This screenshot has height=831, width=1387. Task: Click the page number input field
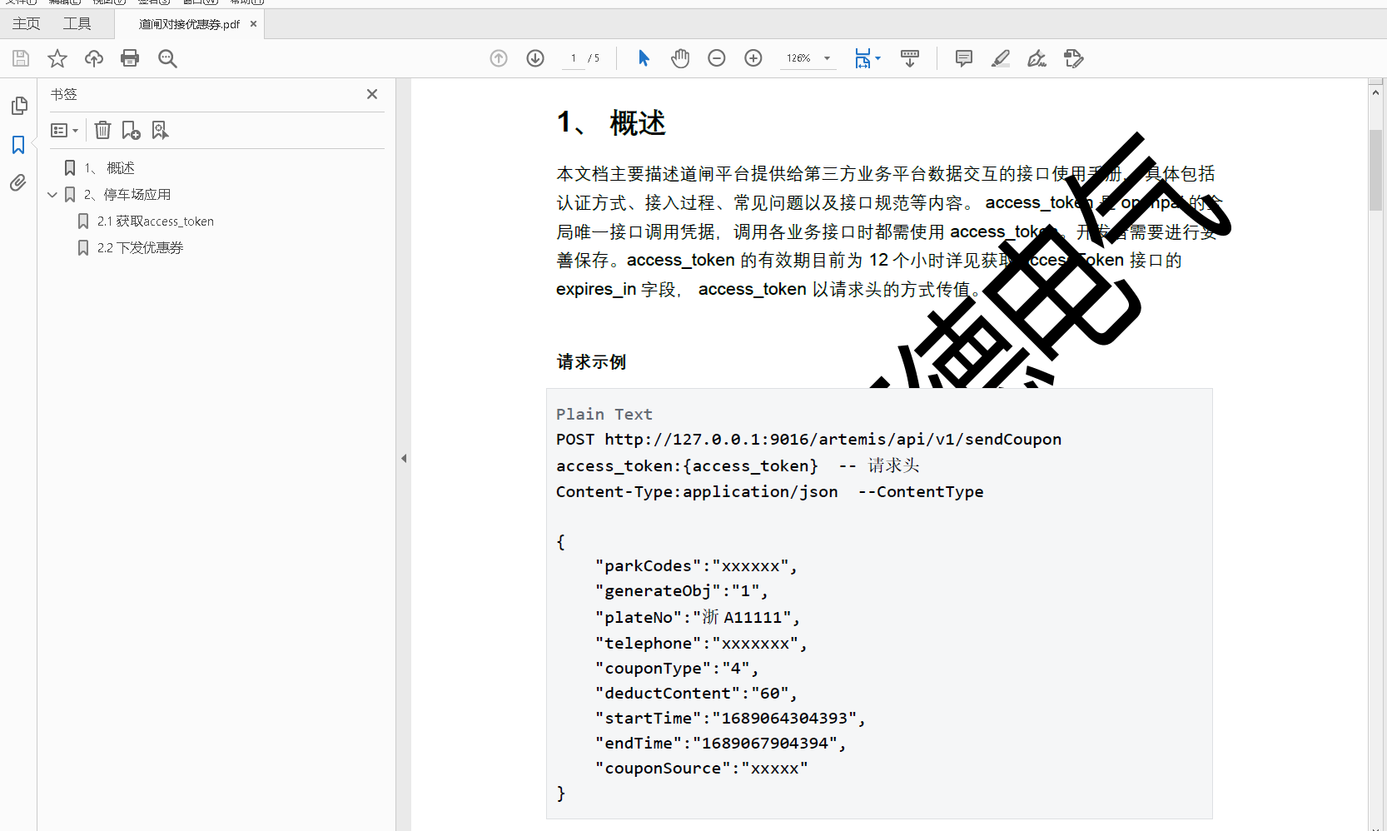[574, 58]
